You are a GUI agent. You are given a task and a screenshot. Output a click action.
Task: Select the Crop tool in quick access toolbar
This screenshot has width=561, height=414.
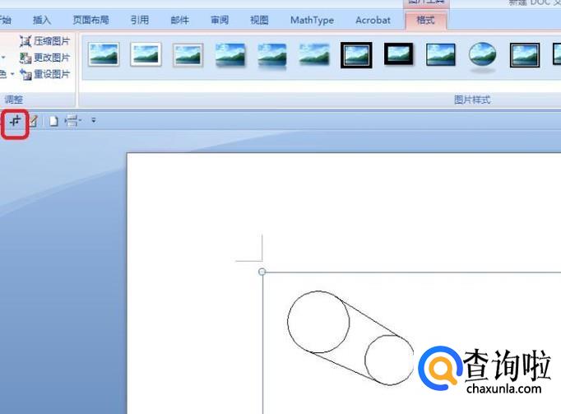(15, 121)
